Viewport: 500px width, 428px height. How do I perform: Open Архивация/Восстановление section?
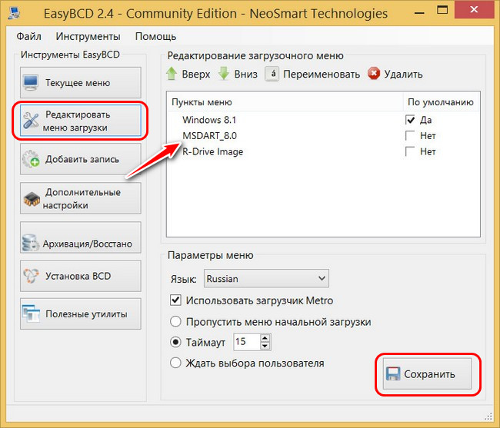click(81, 237)
